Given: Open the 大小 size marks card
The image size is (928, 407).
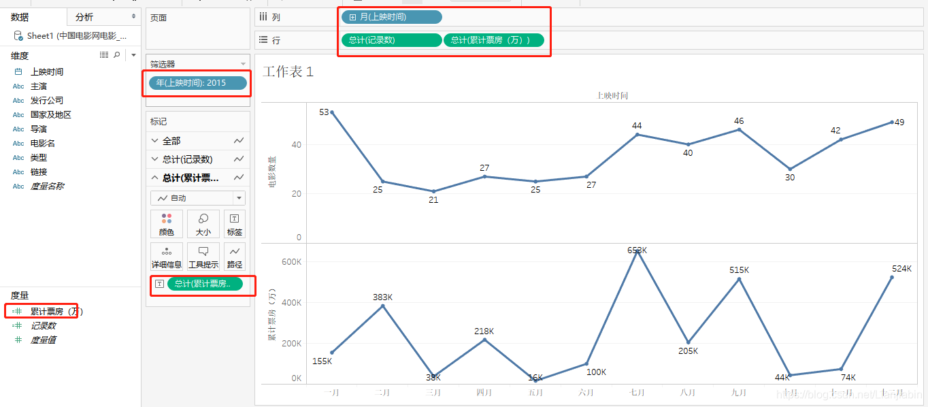Looking at the screenshot, I should click(203, 224).
